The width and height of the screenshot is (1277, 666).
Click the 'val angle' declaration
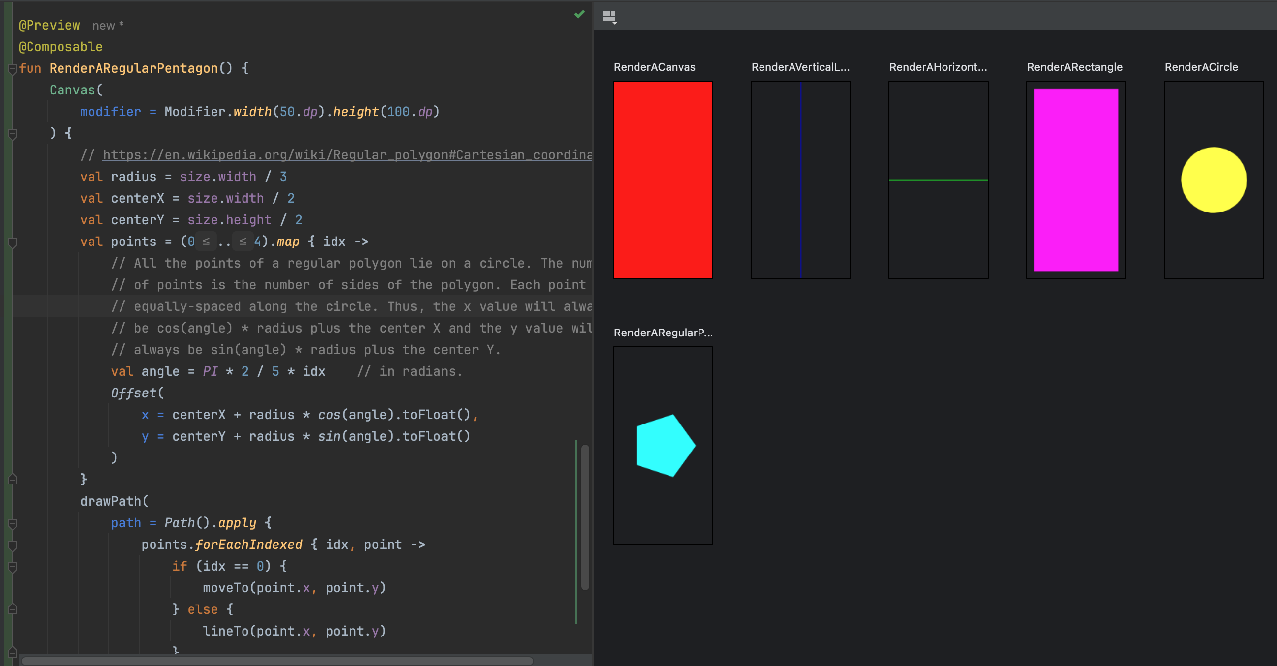218,372
